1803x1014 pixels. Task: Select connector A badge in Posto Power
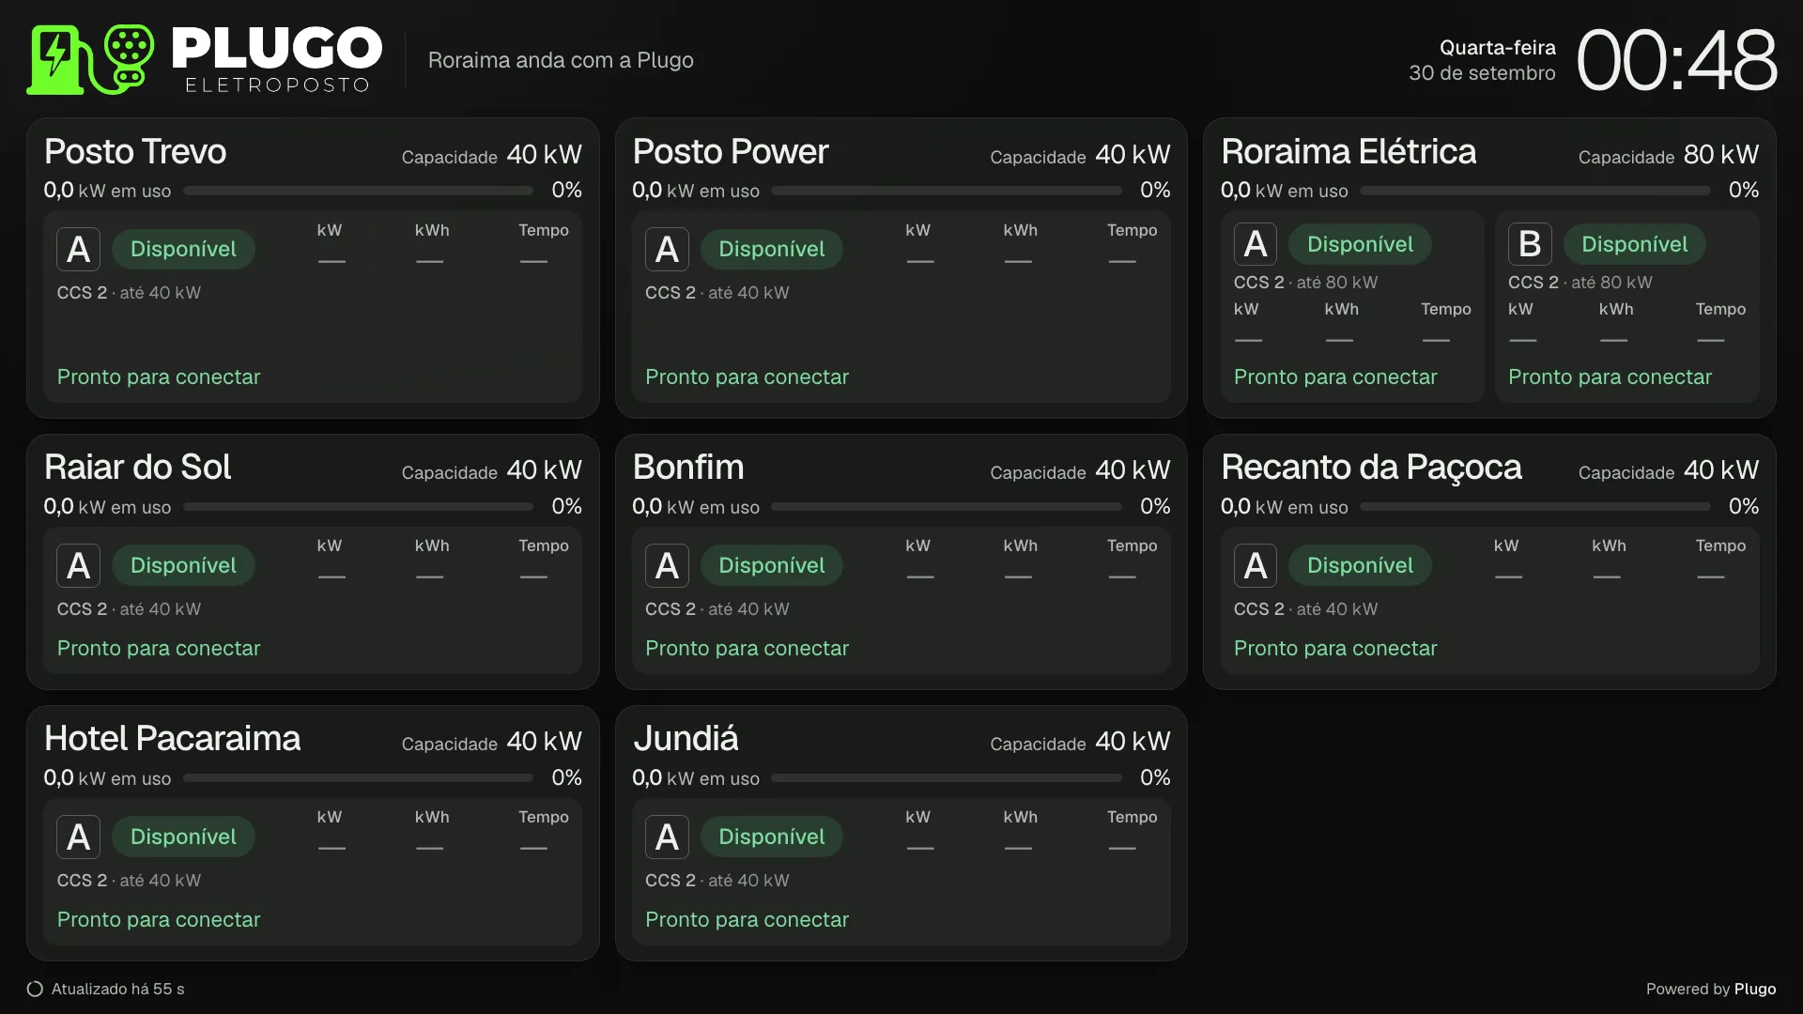667,250
